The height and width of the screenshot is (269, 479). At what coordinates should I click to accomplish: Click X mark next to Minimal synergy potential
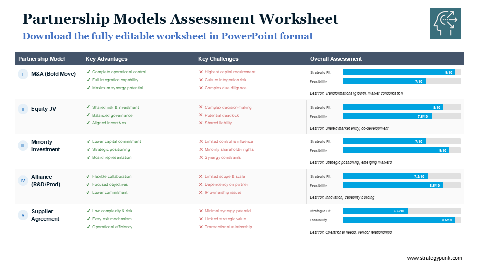pos(201,211)
